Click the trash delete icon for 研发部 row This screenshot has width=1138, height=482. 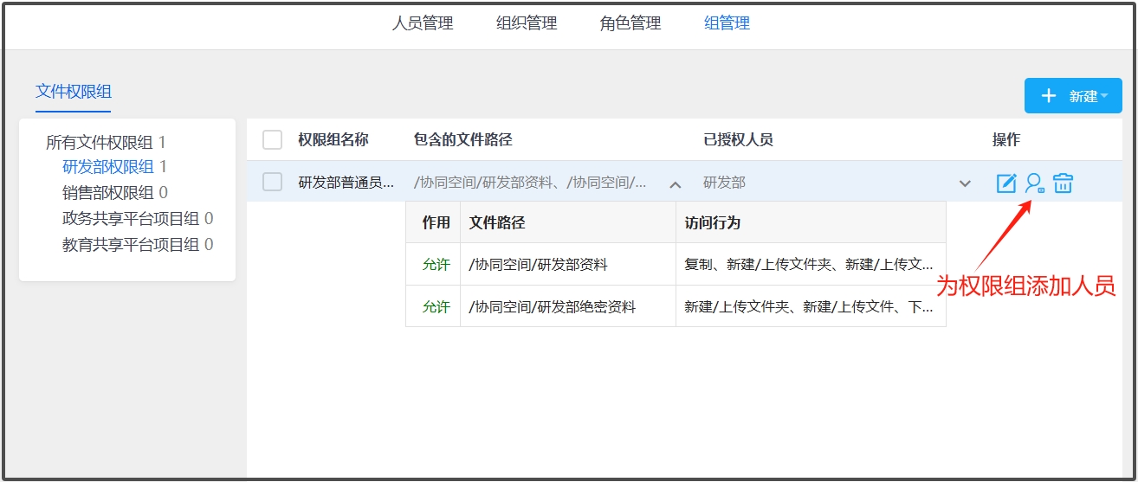click(1063, 183)
